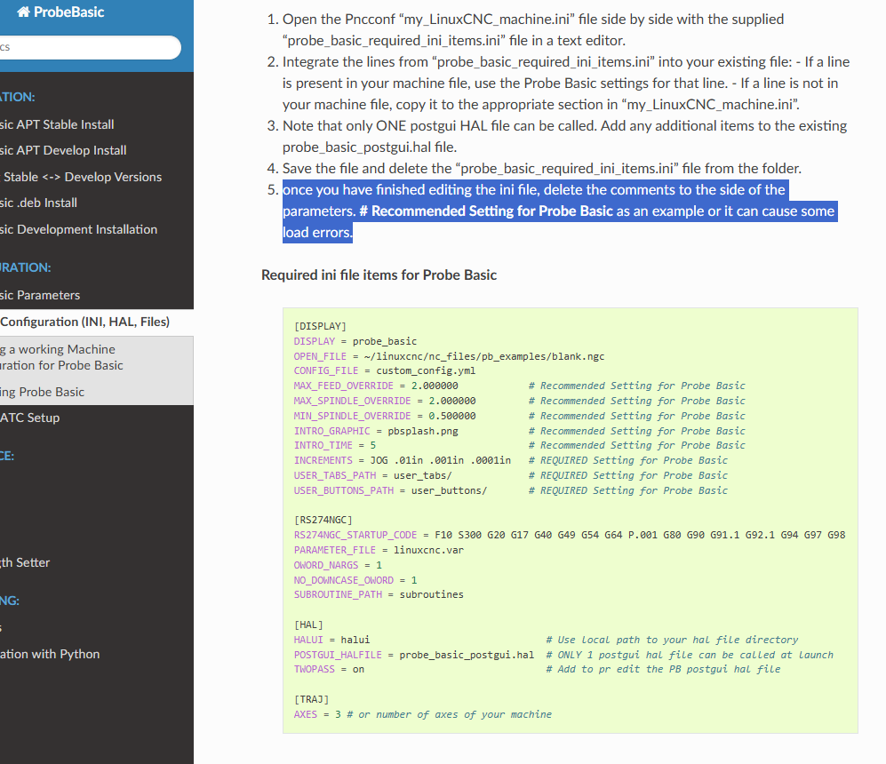886x764 pixels.
Task: Open the APT Stable Install page
Action: tap(57, 124)
